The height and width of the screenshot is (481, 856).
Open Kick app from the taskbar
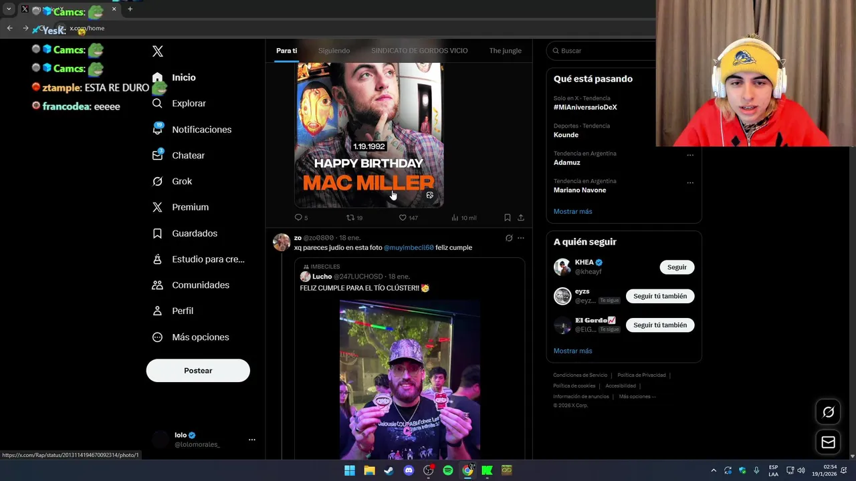point(487,470)
